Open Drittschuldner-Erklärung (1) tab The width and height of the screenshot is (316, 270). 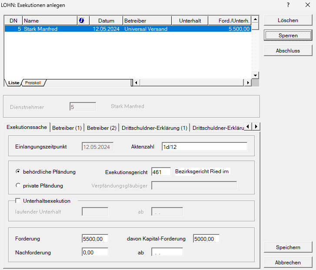(x=154, y=128)
